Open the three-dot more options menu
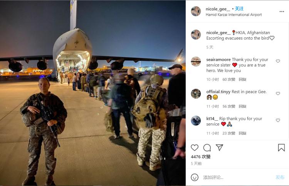This screenshot has width=289, height=186. (282, 12)
